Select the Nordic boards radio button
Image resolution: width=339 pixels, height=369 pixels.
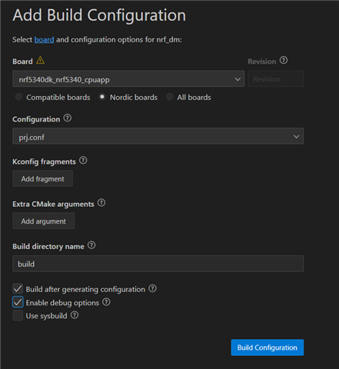tap(102, 97)
